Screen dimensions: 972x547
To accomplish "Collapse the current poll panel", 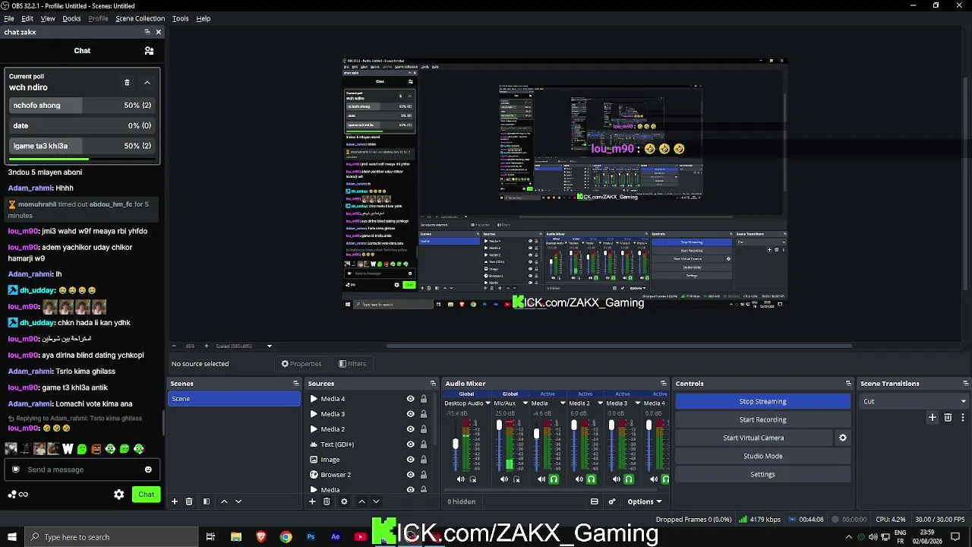I will 147,82.
